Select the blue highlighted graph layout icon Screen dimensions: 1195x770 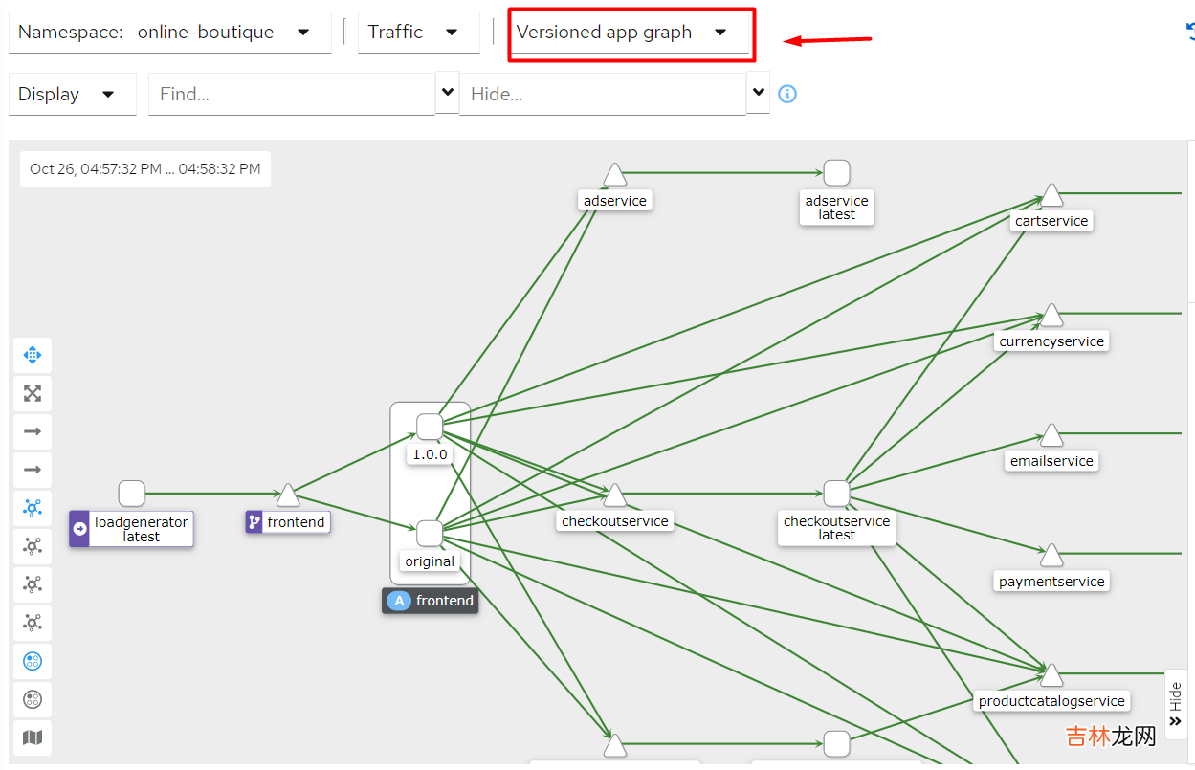tap(33, 508)
